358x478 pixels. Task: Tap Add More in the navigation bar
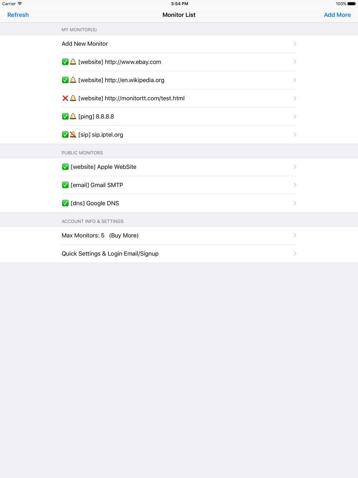coord(337,15)
